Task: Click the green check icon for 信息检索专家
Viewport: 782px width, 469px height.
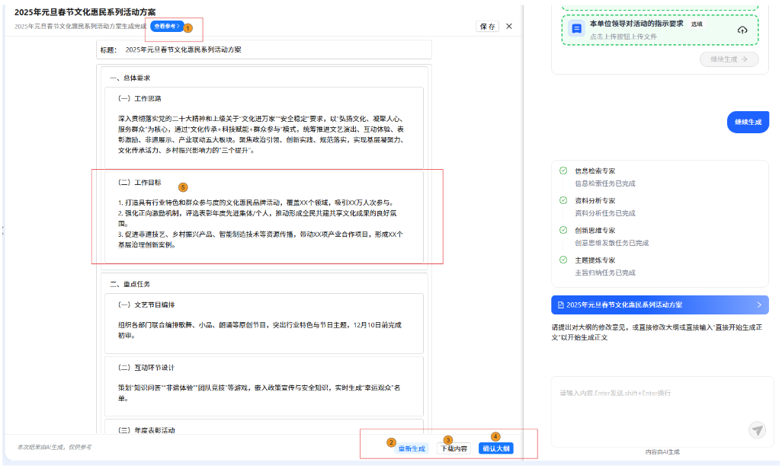Action: 563,171
